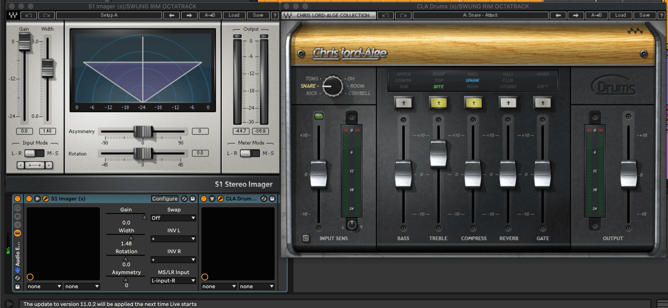Click Save in the S1 Imager toolbar

258,15
